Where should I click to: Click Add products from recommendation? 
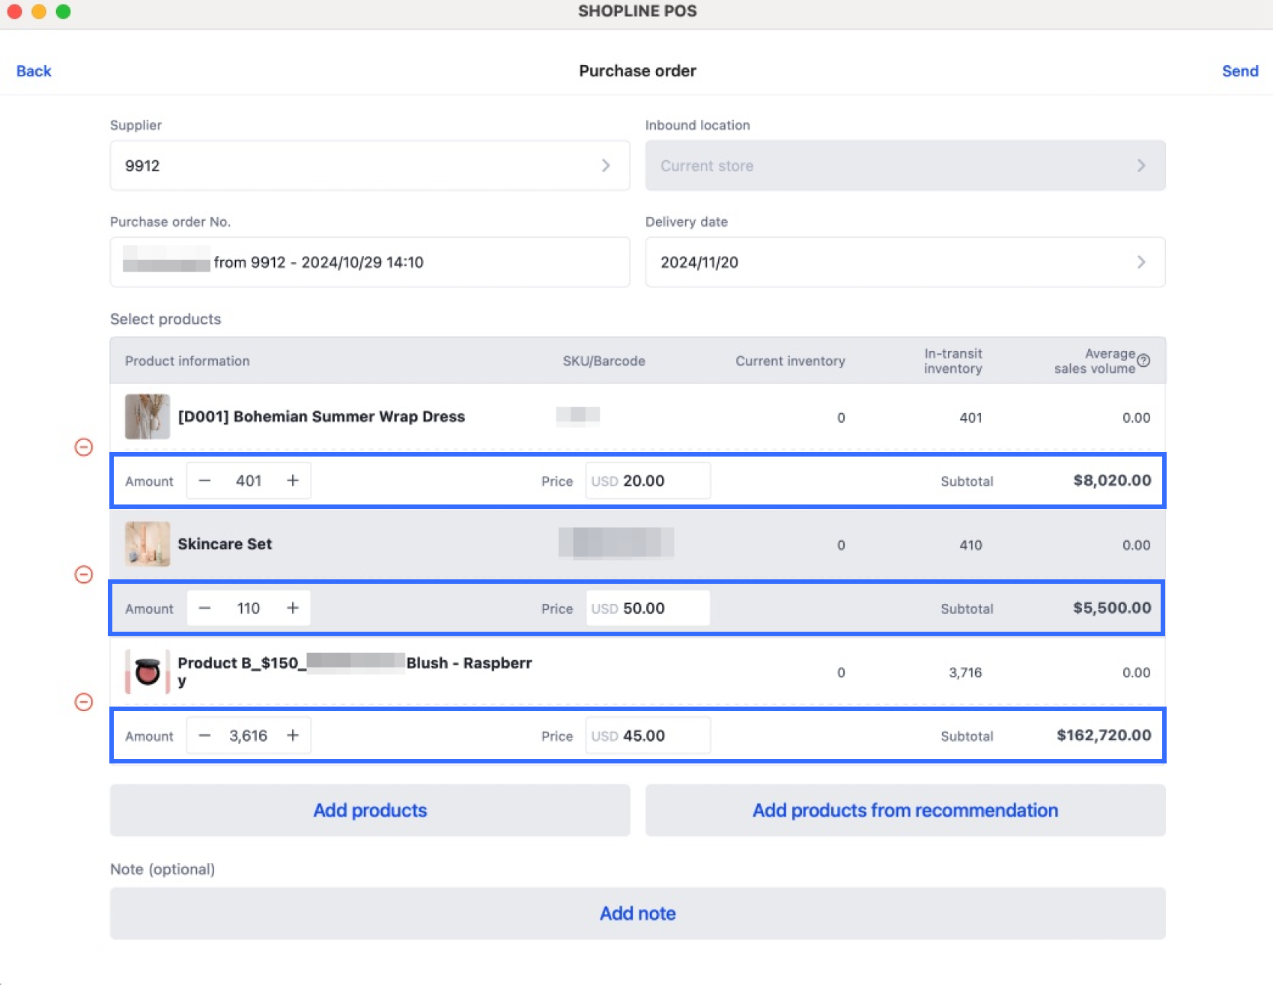[905, 810]
